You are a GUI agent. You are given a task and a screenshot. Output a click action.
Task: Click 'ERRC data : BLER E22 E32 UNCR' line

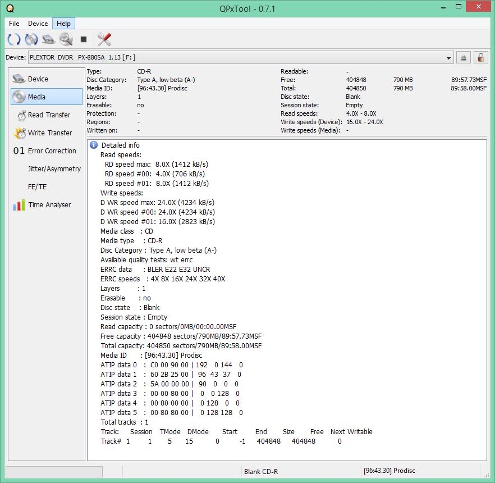click(155, 270)
